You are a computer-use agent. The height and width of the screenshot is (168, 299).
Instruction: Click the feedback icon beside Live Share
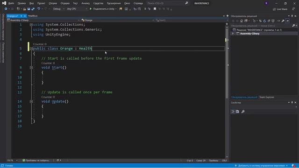point(293,9)
